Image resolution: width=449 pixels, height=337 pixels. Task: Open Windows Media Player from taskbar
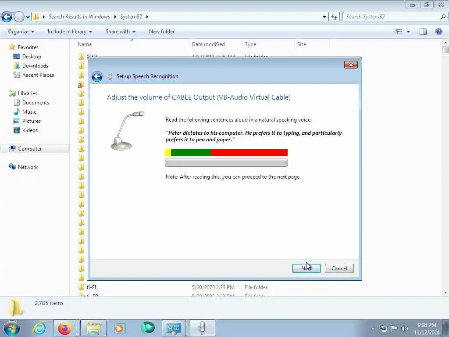tap(119, 328)
